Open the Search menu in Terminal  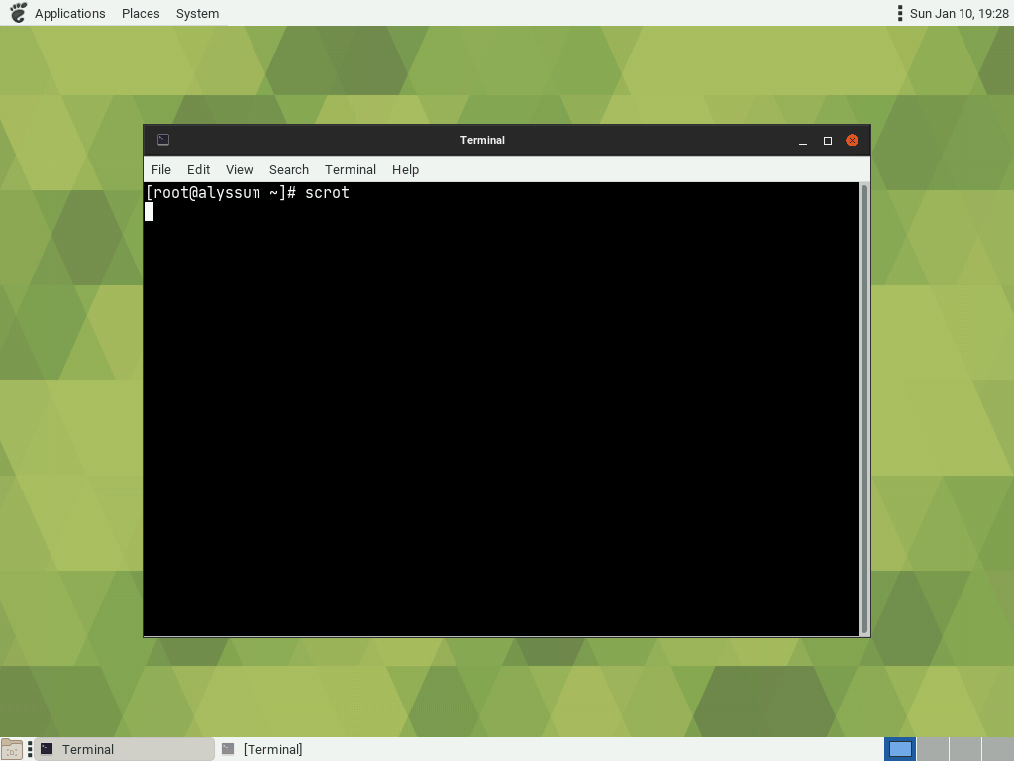(x=289, y=169)
